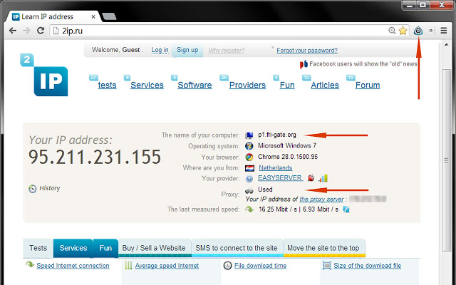The width and height of the screenshot is (456, 285).
Task: Switch to the Services tab
Action: 73,248
